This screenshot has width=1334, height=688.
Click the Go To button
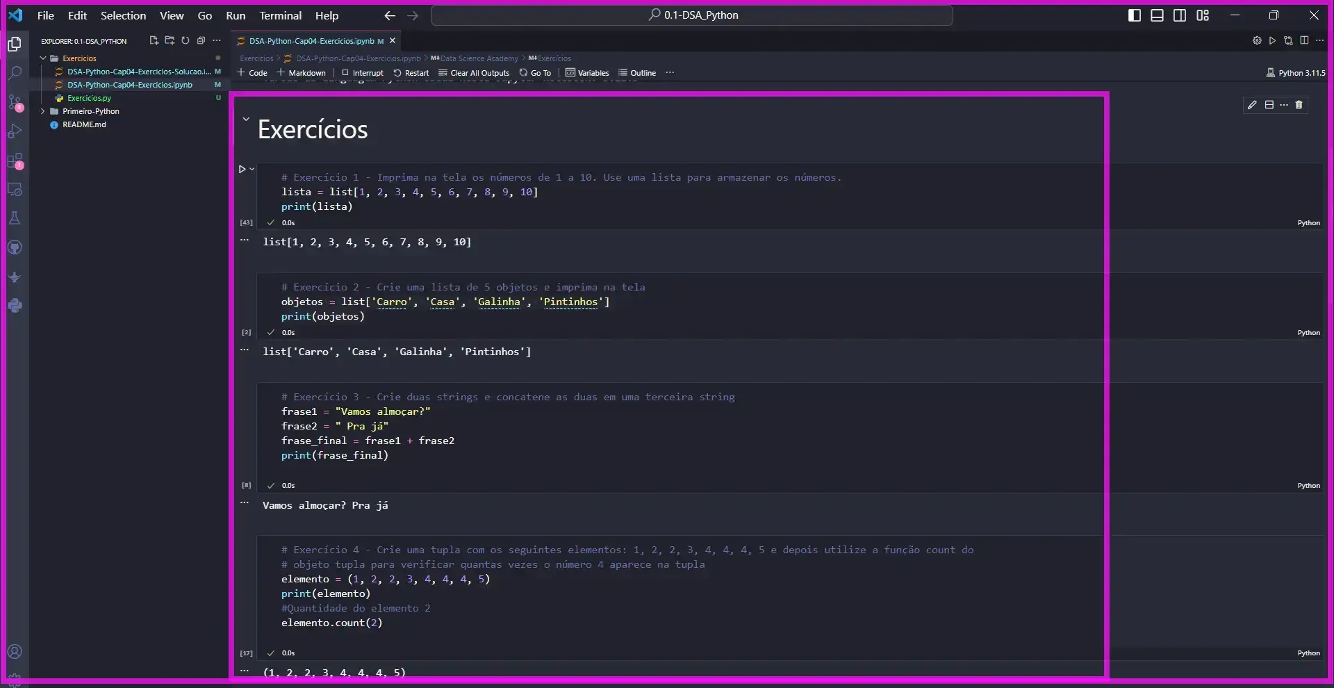coord(535,72)
